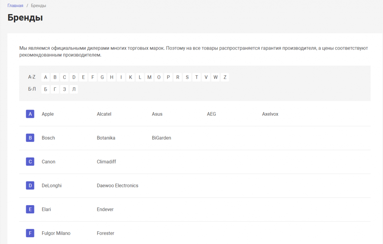Click the Бренды breadcrumb text

(39, 6)
